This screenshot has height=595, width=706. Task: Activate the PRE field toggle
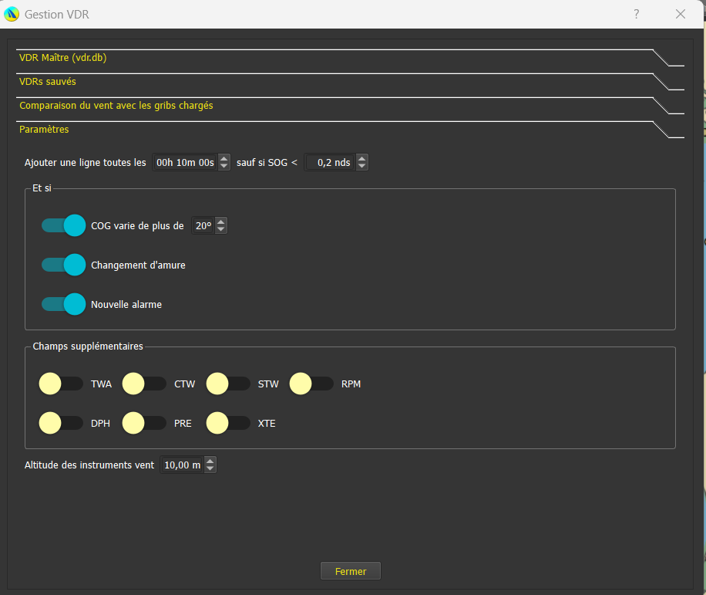pos(144,423)
